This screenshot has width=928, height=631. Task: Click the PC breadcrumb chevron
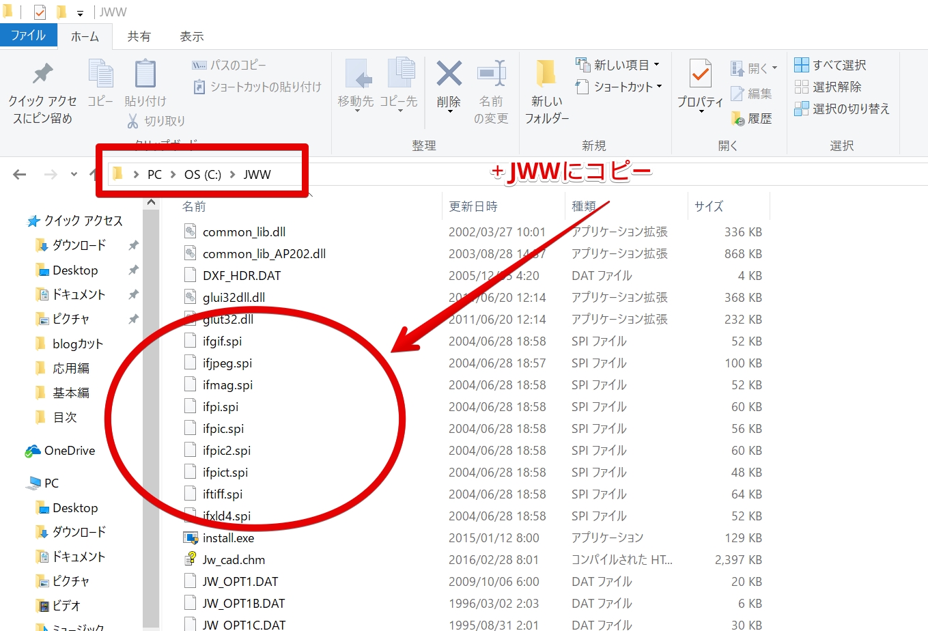point(173,175)
